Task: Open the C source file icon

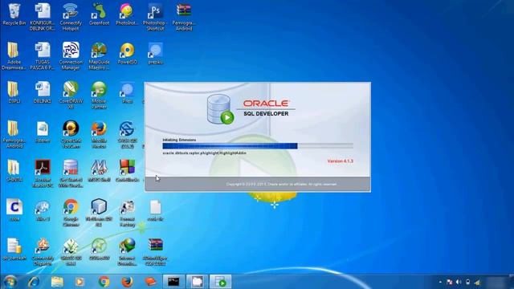Action: 14,210
